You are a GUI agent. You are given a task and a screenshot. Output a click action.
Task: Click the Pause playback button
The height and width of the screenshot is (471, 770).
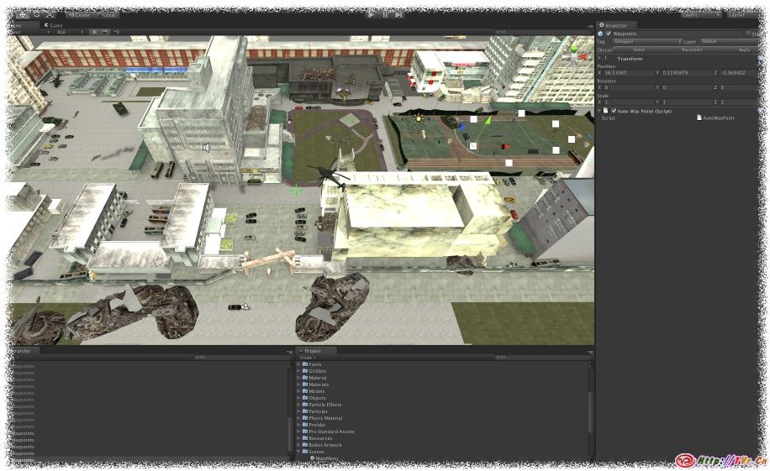tap(385, 14)
